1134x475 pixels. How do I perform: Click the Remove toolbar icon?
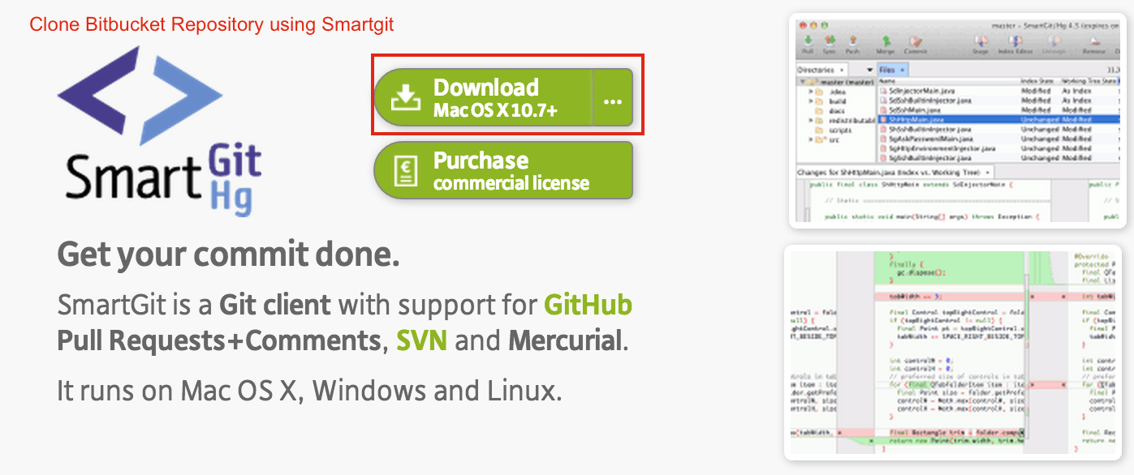[1095, 42]
